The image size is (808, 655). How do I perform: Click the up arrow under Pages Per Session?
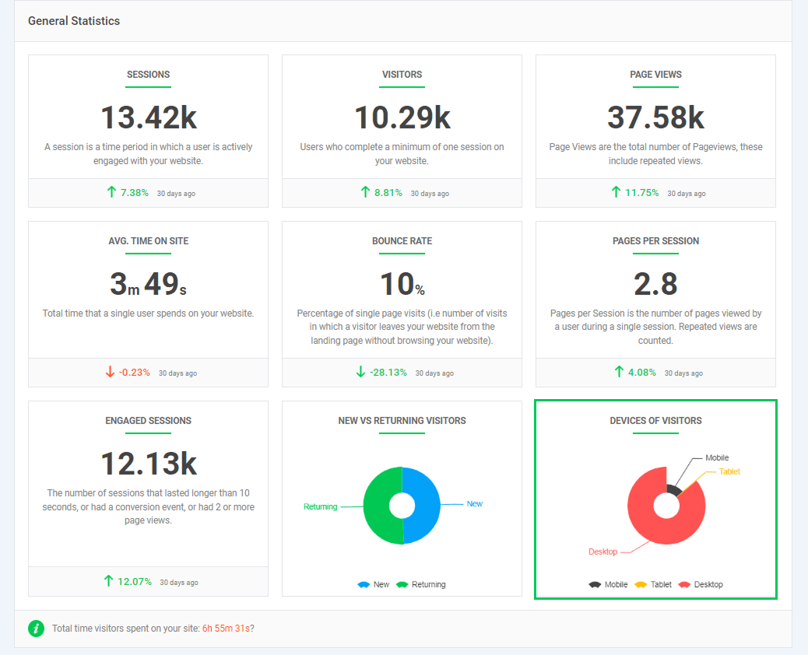pos(619,372)
